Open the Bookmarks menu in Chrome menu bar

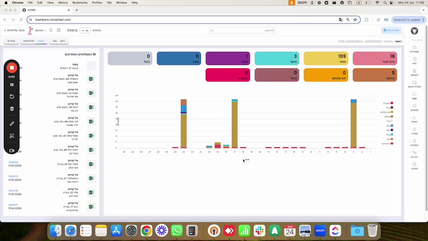coord(80,2)
